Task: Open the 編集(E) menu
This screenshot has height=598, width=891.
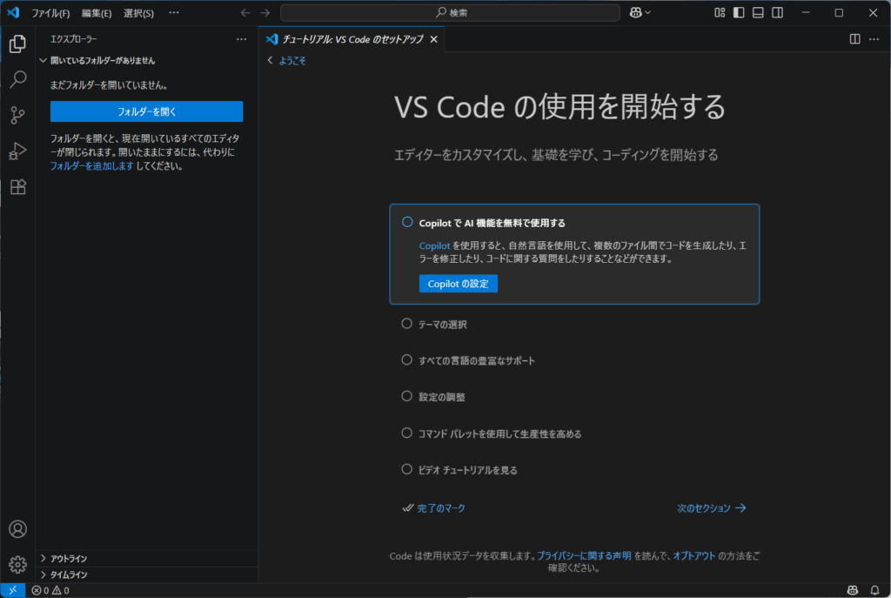Action: pyautogui.click(x=97, y=13)
